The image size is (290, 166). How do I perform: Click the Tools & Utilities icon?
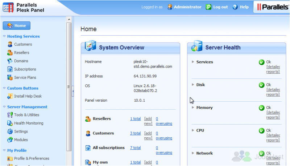(x=10, y=115)
